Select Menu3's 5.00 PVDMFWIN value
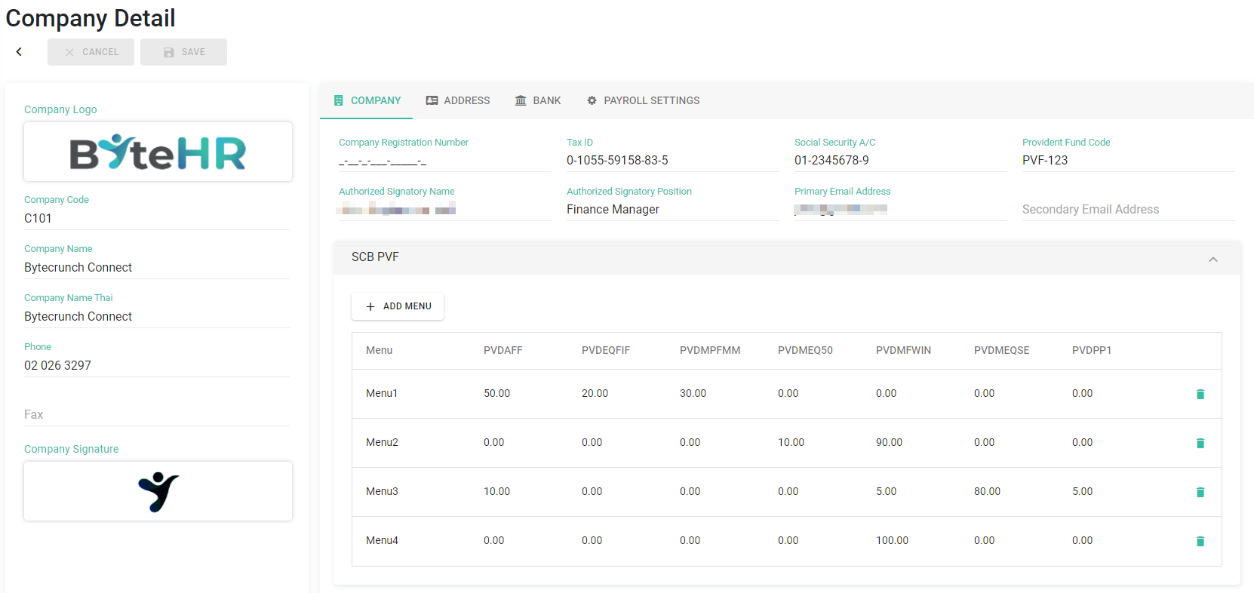 [x=886, y=492]
